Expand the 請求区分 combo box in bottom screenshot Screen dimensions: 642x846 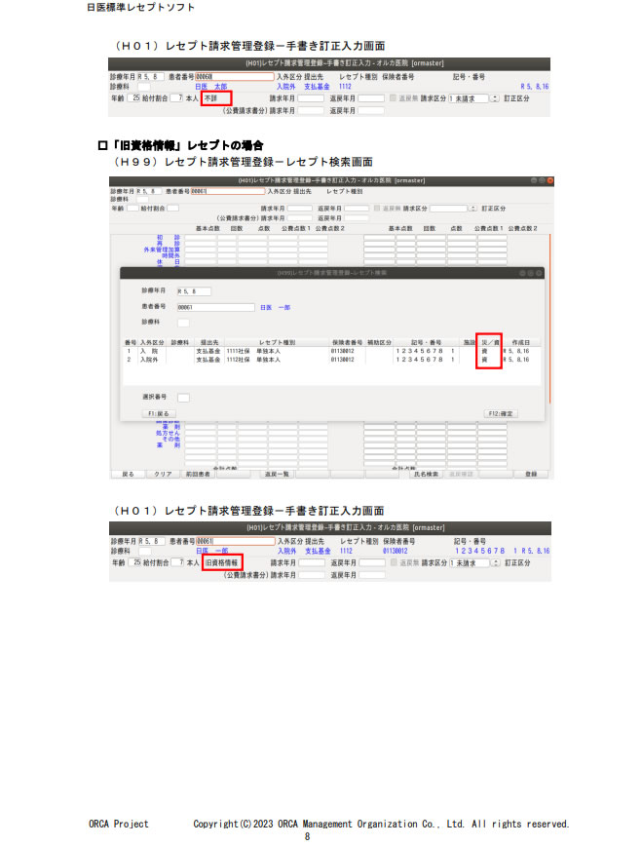(x=495, y=563)
